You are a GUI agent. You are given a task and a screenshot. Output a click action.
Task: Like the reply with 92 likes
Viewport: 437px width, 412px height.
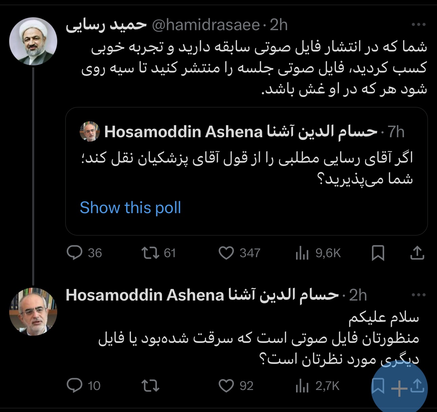coord(226,386)
